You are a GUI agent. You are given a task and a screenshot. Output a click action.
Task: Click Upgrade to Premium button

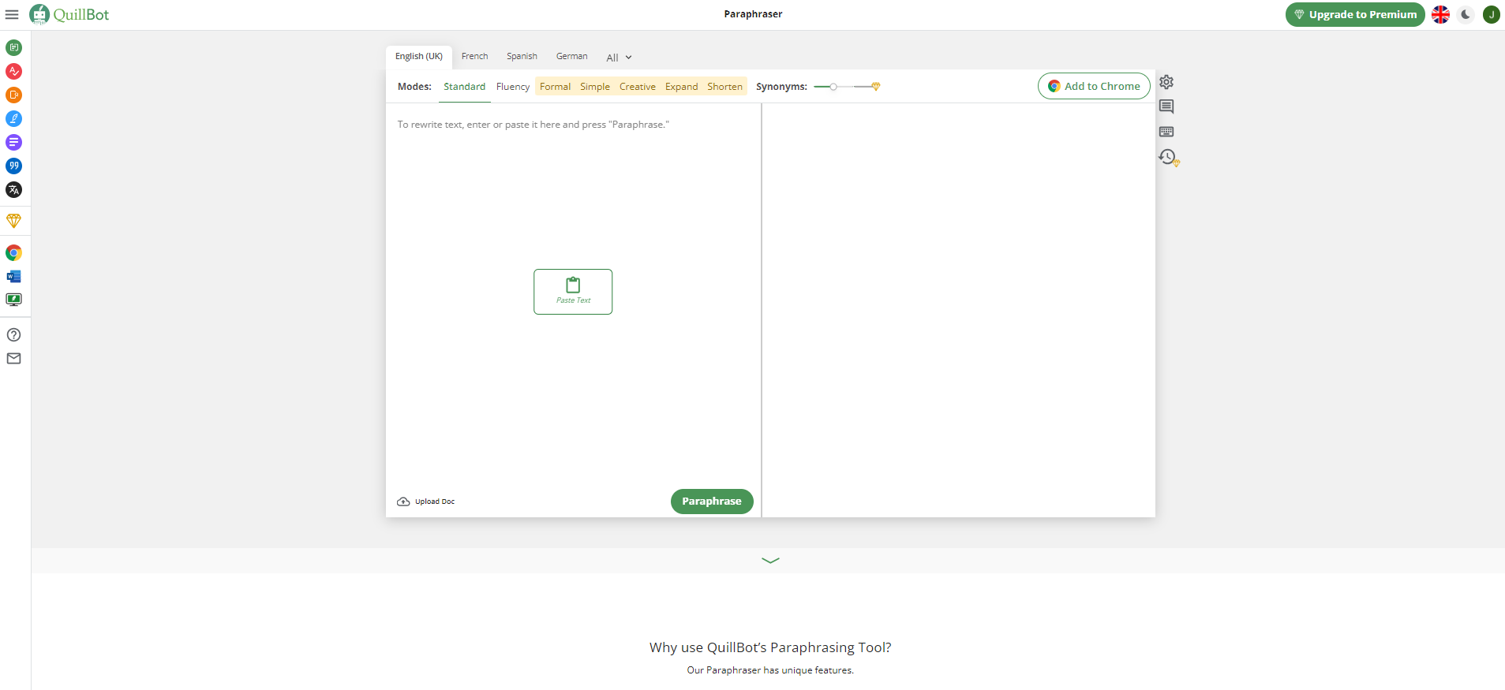click(x=1355, y=15)
